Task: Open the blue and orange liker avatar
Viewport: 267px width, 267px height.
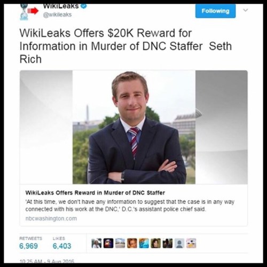Action: pyautogui.click(x=144, y=243)
